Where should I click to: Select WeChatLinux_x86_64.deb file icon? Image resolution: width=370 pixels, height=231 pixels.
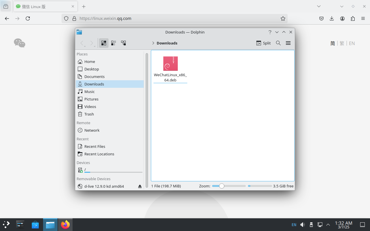(x=171, y=64)
